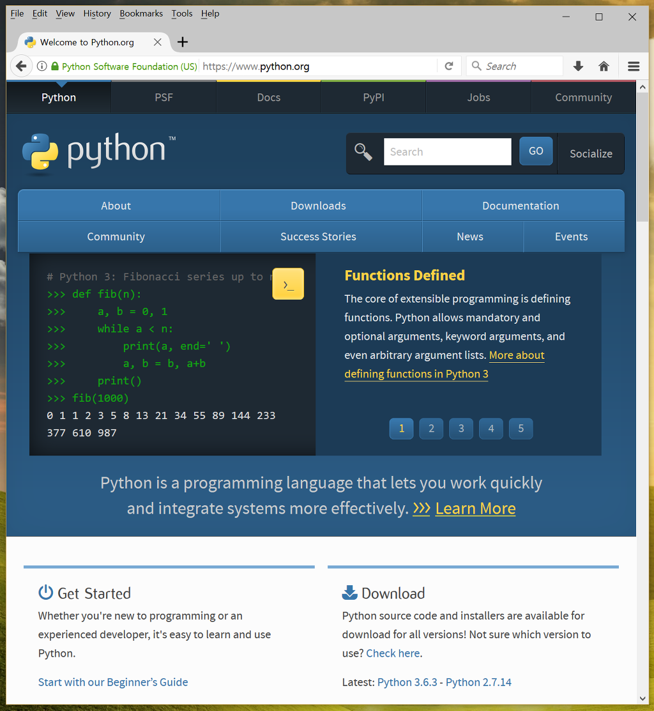
Task: Open the 'Start with our Beginner's Guide' link
Action: pos(113,682)
